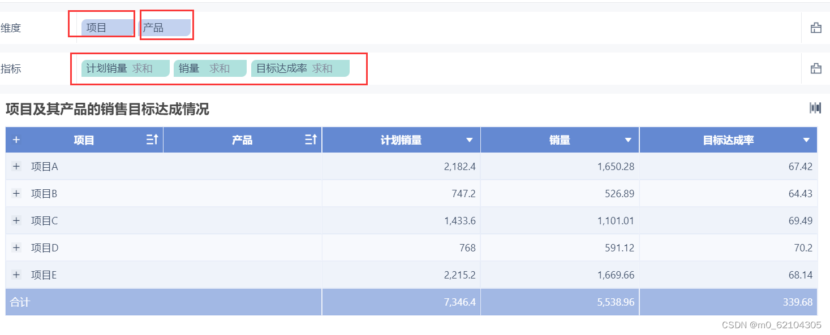Click the 69.49 achievement rate cell
This screenshot has width=830, height=335.
coord(729,221)
